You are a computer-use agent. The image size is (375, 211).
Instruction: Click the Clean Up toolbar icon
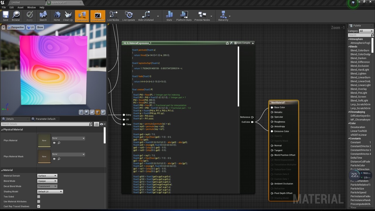coord(68,16)
